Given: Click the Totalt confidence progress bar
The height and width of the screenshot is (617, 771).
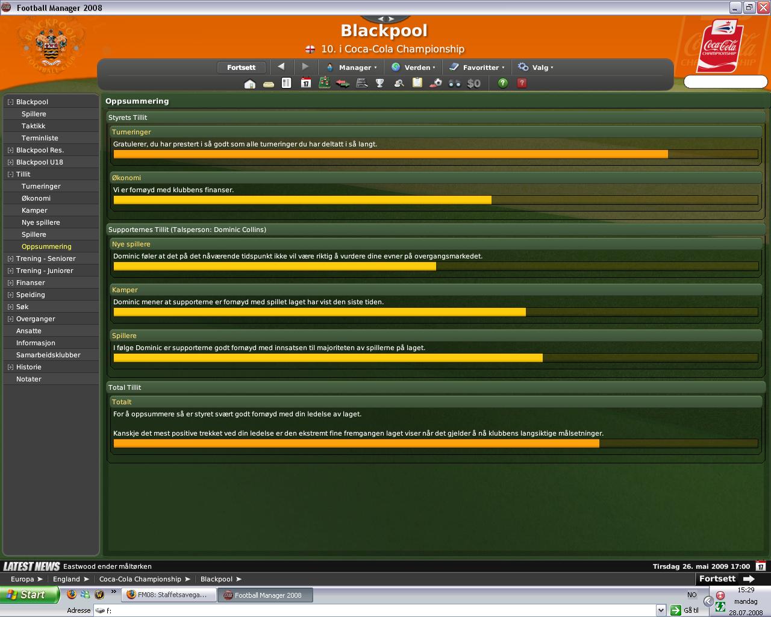Looking at the screenshot, I should tap(435, 443).
